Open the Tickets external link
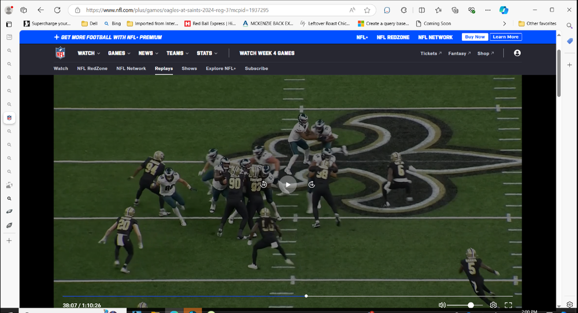The image size is (578, 313). coord(431,53)
